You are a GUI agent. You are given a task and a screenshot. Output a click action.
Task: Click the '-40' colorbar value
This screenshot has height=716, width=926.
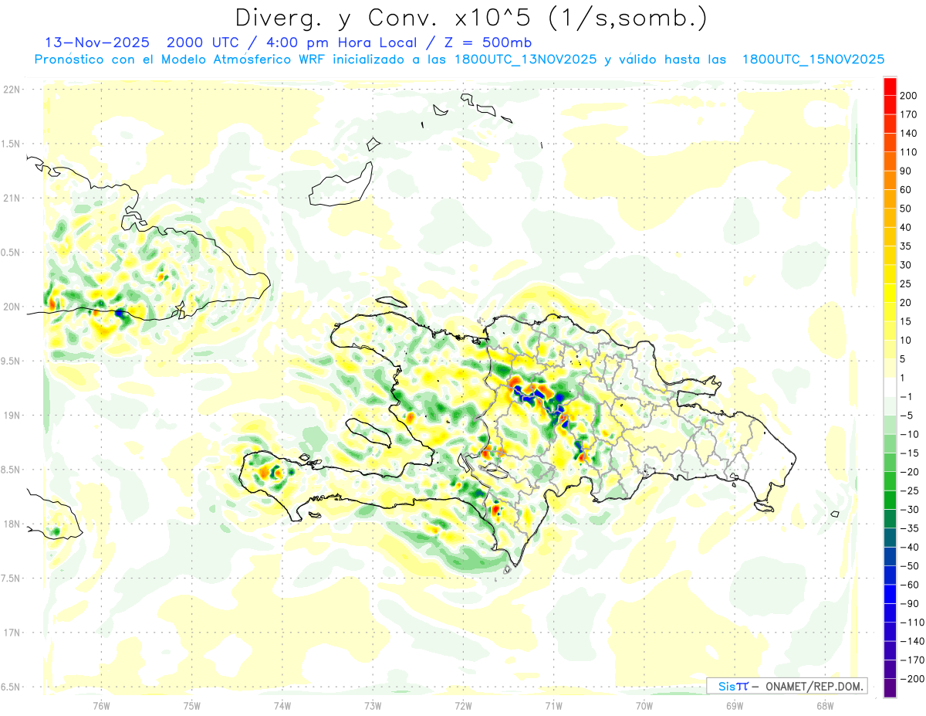click(x=911, y=548)
